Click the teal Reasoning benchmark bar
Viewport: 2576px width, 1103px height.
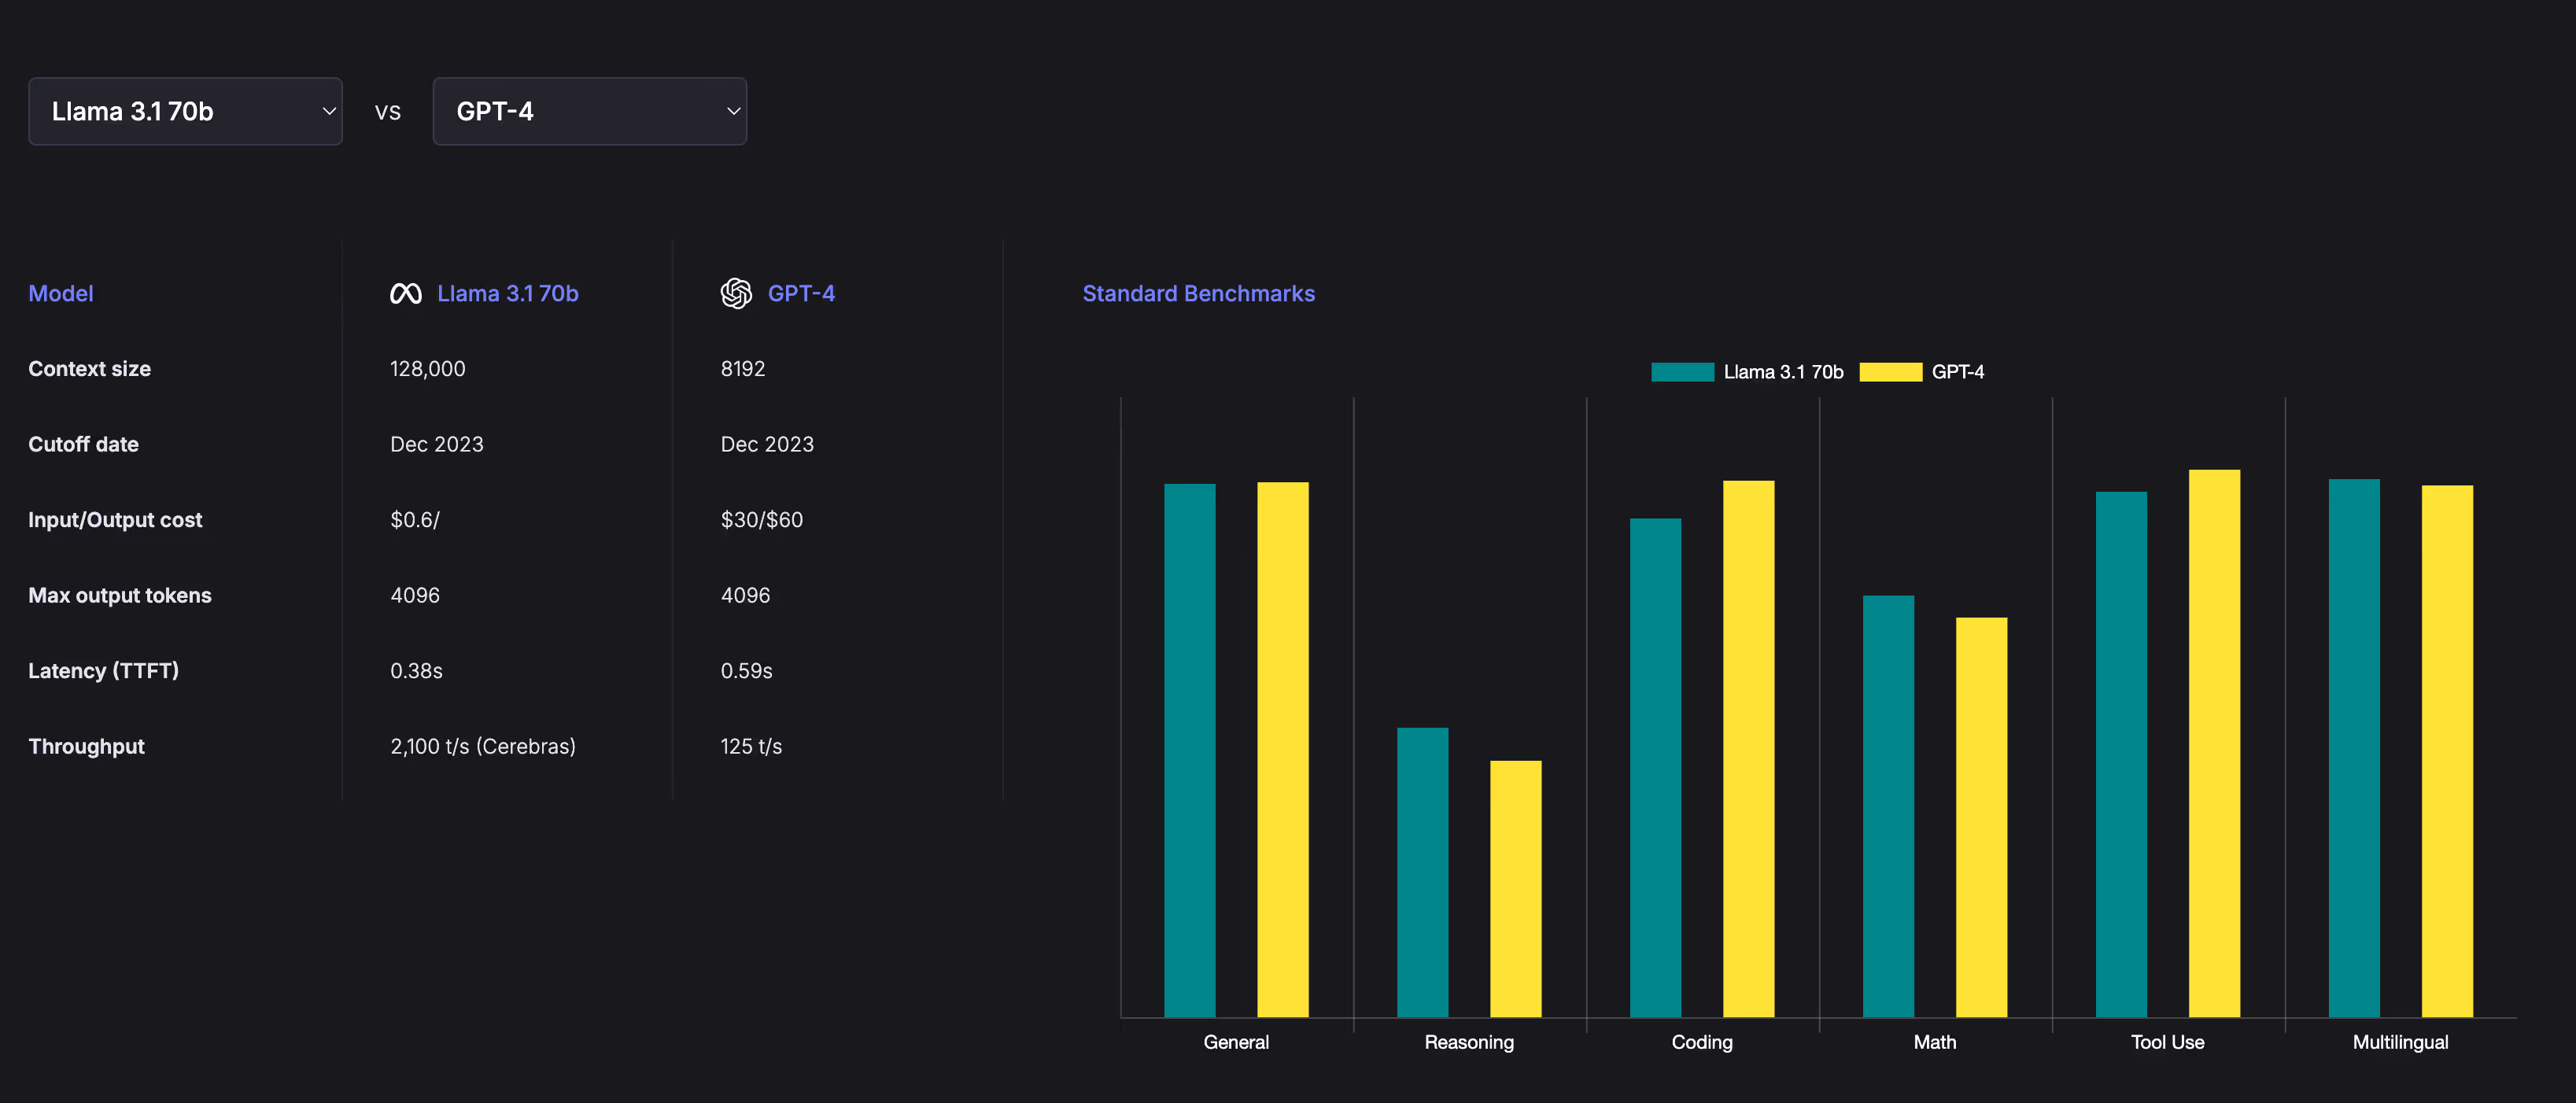(x=1422, y=872)
